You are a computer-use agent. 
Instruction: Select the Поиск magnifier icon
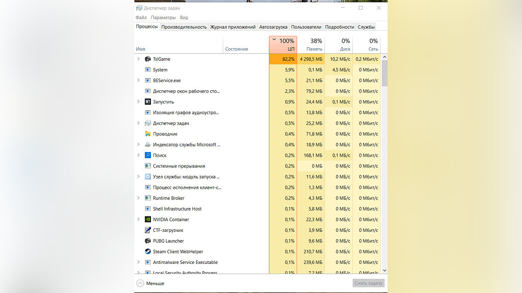click(148, 155)
